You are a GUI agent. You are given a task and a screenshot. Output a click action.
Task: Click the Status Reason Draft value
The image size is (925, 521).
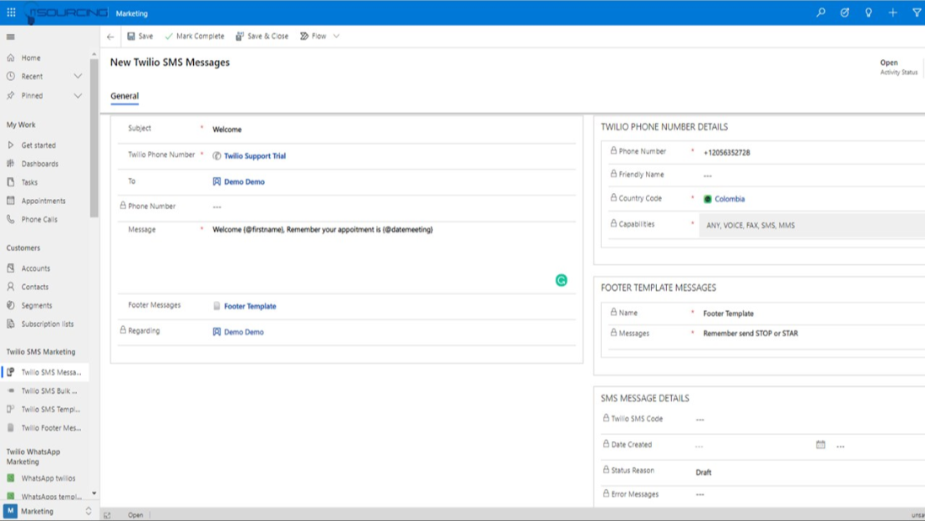704,472
